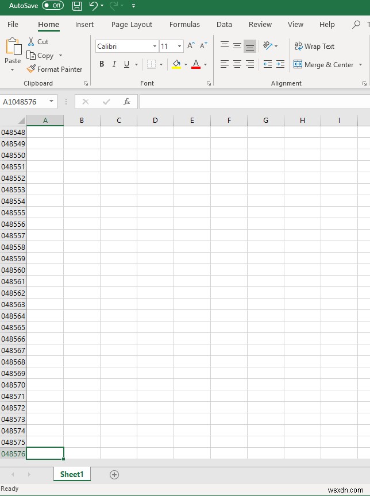Image resolution: width=370 pixels, height=496 pixels.
Task: Activate Format Painter
Action: [55, 69]
